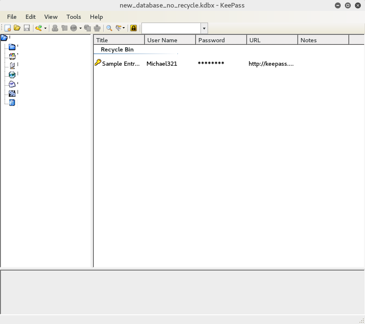Expand the quick search box dropdown arrow
Screen dimensions: 365x324
204,28
